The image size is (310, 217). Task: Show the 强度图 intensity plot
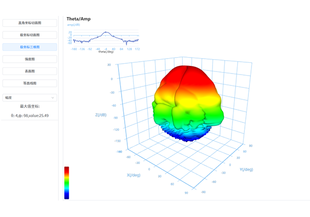(30, 59)
